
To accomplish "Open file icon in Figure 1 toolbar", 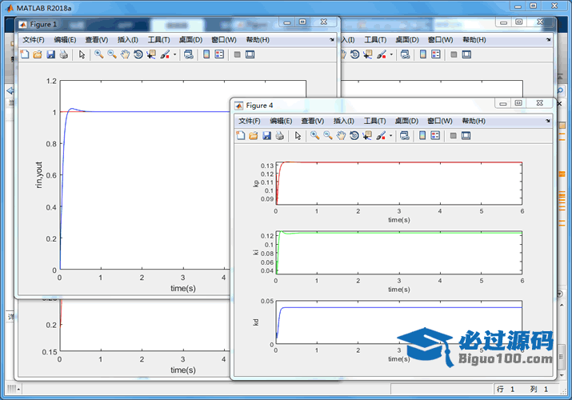I will tap(38, 54).
